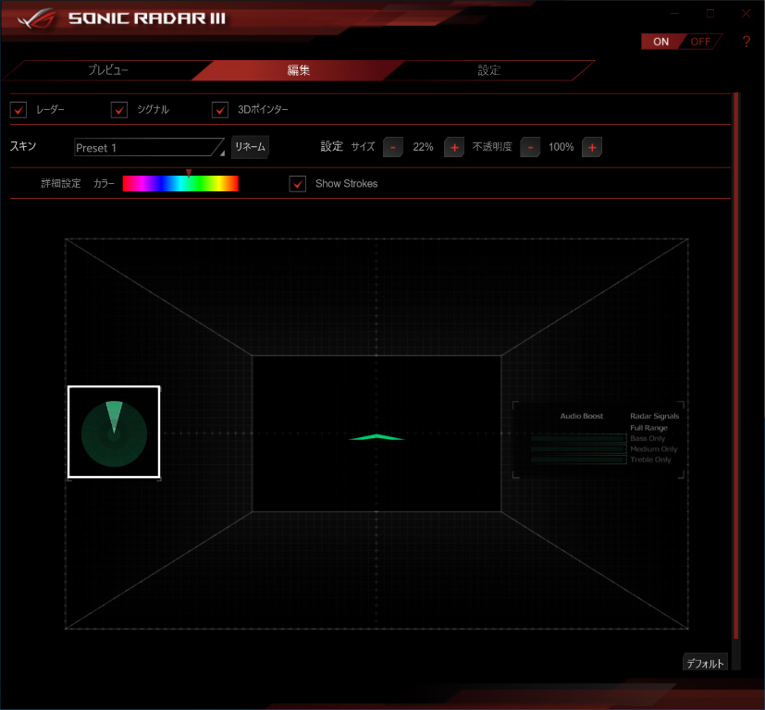This screenshot has height=710, width=765.
Task: Toggle the 3Dポインター checkbox
Action: click(x=220, y=110)
